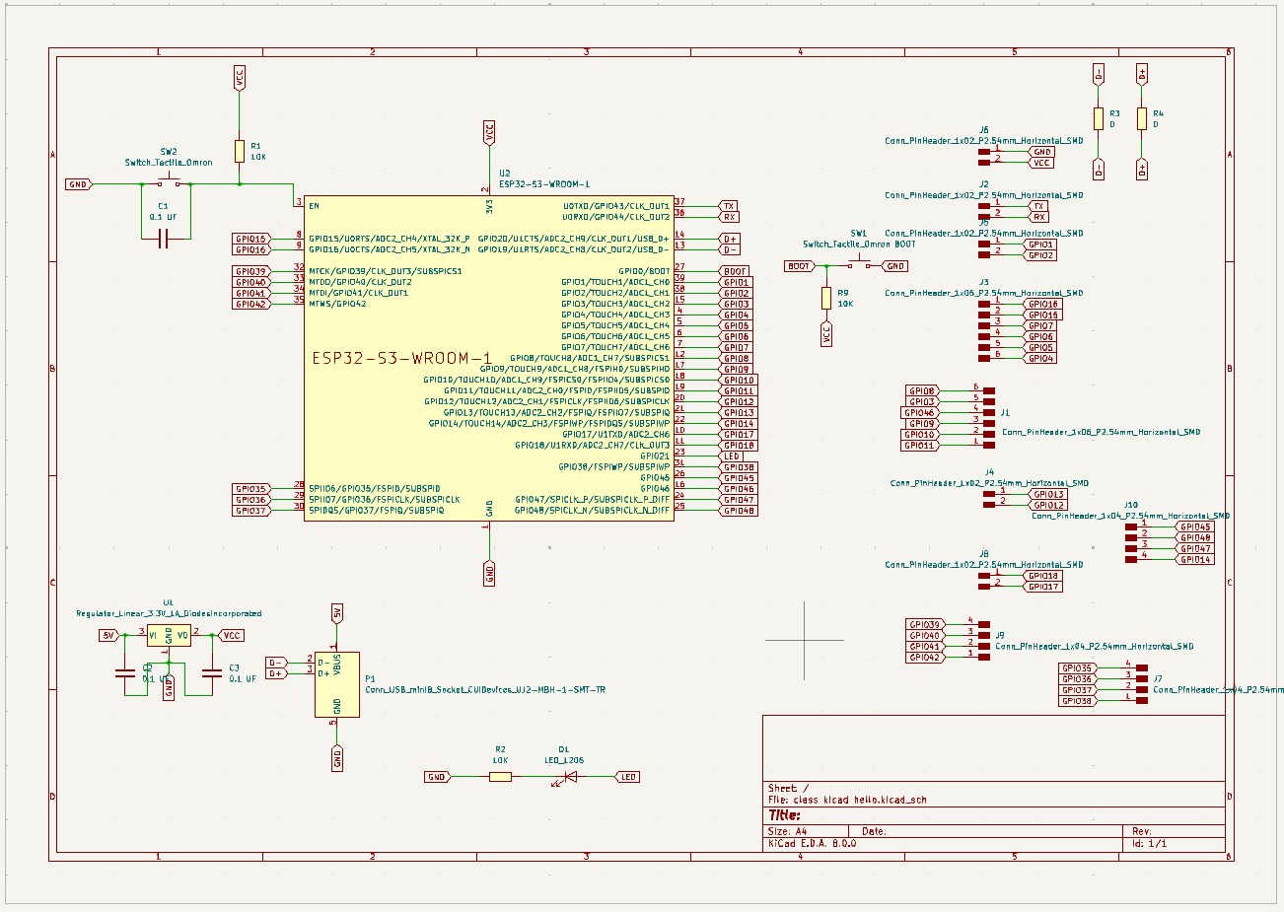
Task: Click the U2 reference designator text
Action: click(x=505, y=173)
